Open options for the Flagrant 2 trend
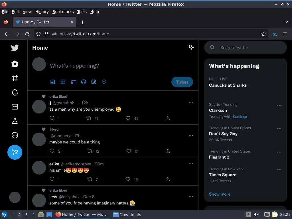292x219 pixels. click(279, 152)
